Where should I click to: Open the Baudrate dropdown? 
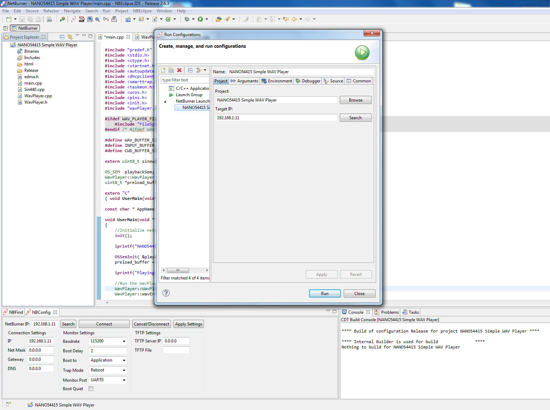124,341
